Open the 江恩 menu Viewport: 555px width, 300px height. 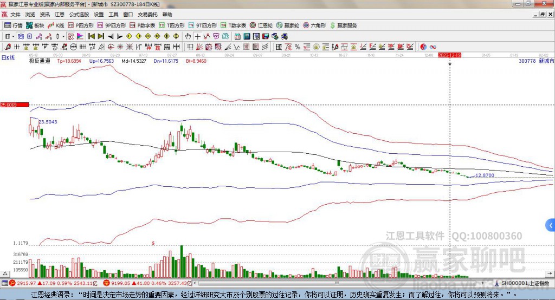point(60,15)
